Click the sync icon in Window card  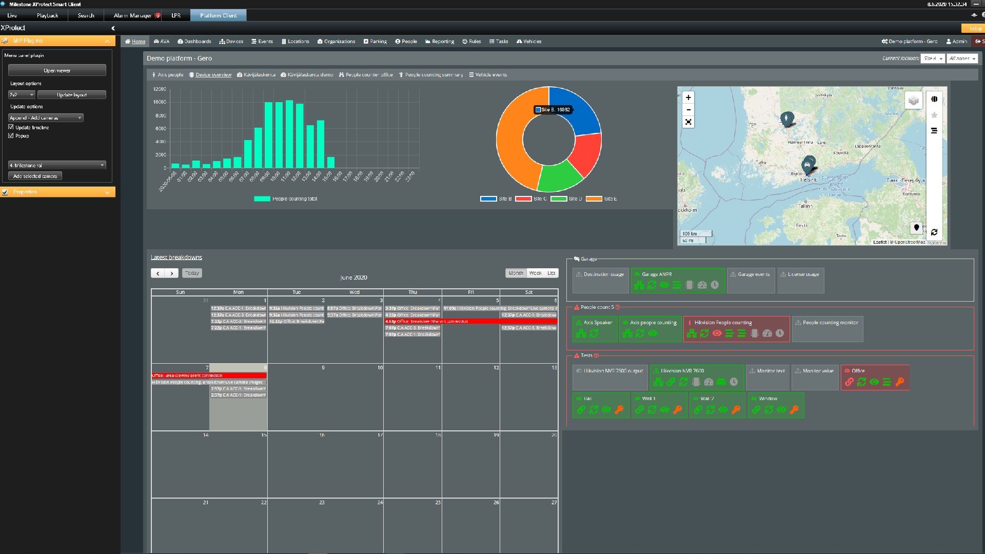[769, 409]
